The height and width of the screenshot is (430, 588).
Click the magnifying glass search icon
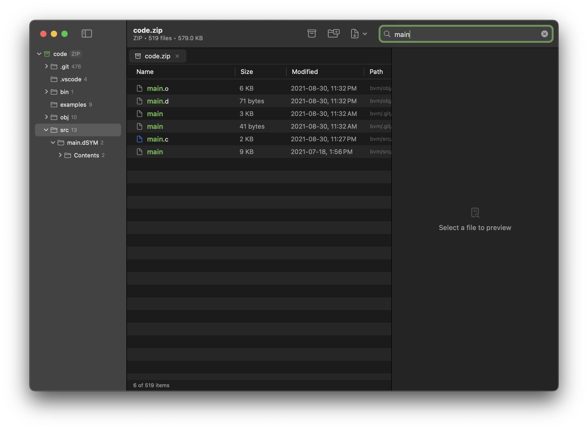387,34
